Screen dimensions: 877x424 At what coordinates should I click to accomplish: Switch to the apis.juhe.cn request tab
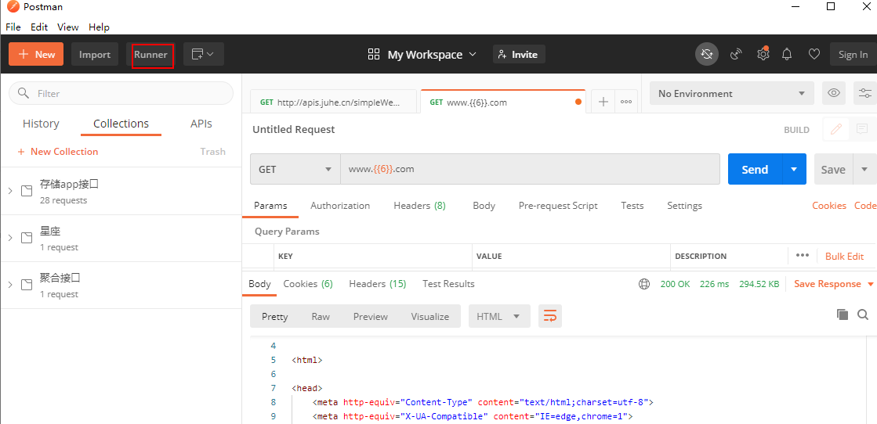(x=333, y=102)
